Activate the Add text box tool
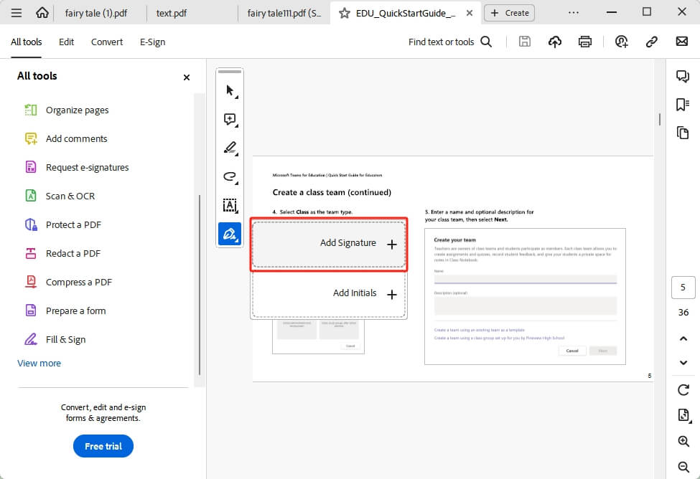The height and width of the screenshot is (479, 700). (x=229, y=206)
